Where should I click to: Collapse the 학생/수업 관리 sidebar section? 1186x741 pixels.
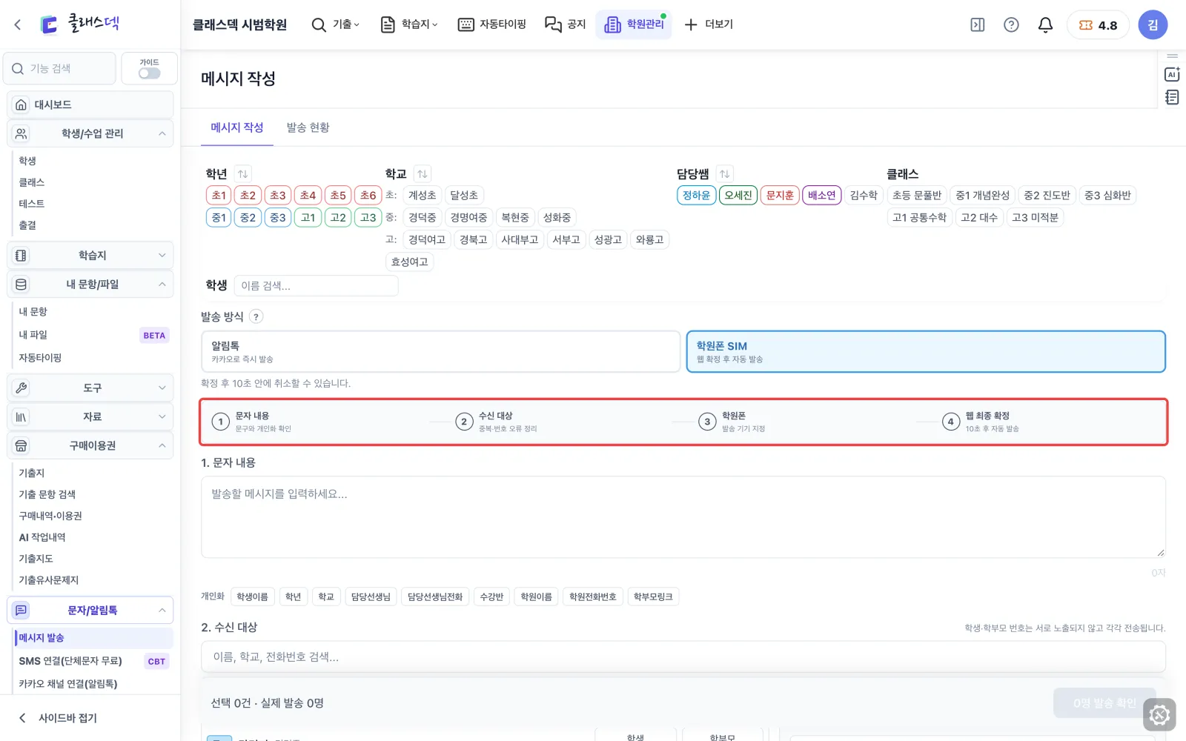coord(90,133)
